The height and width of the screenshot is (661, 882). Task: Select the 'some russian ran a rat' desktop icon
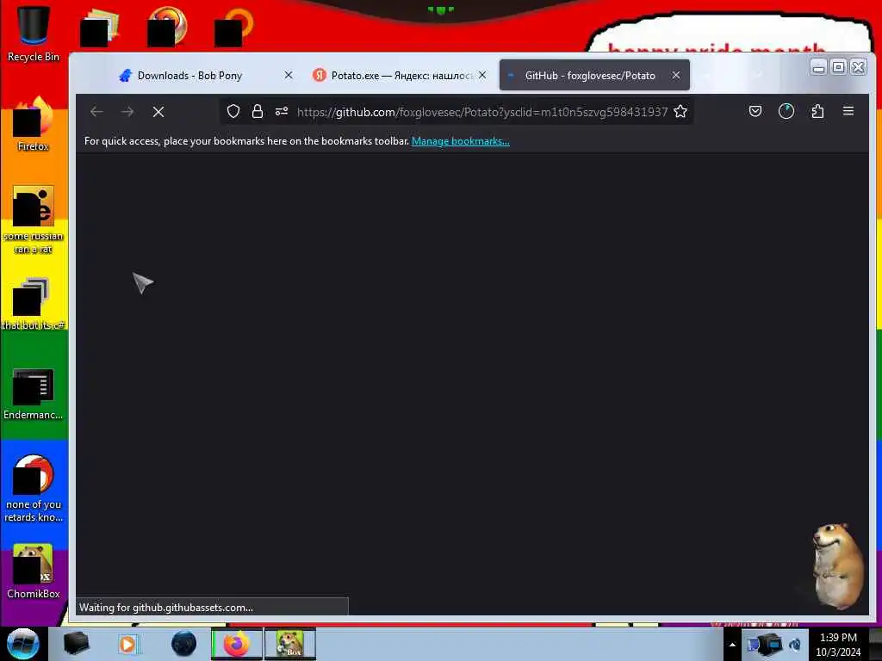pos(33,219)
